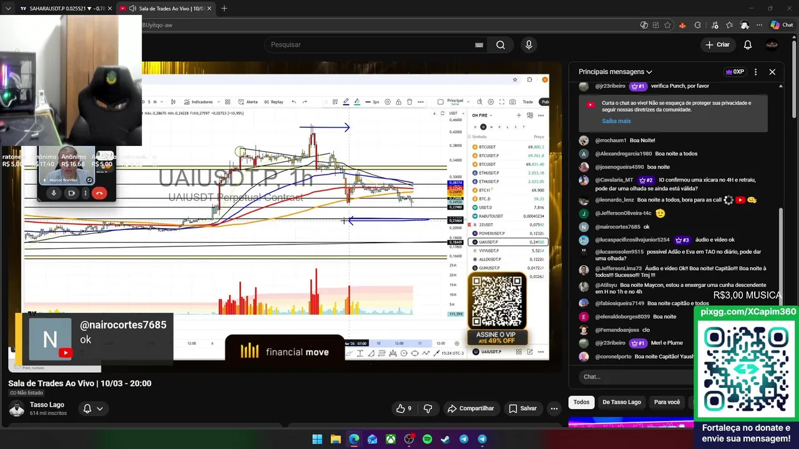Image resolution: width=799 pixels, height=449 pixels.
Task: Open the Trade button in the chart
Action: pyautogui.click(x=528, y=102)
